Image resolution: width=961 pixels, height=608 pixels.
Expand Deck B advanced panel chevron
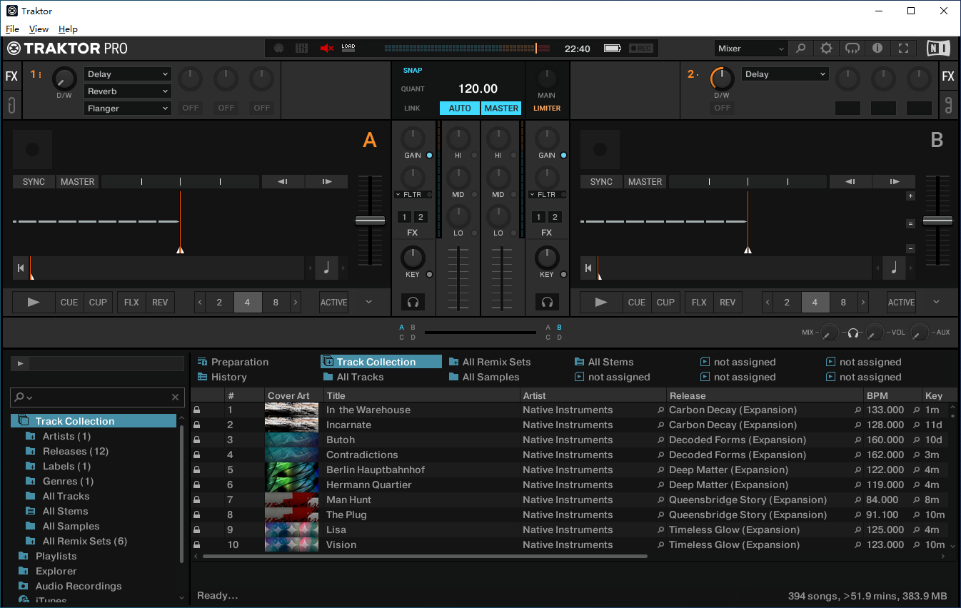pyautogui.click(x=936, y=303)
